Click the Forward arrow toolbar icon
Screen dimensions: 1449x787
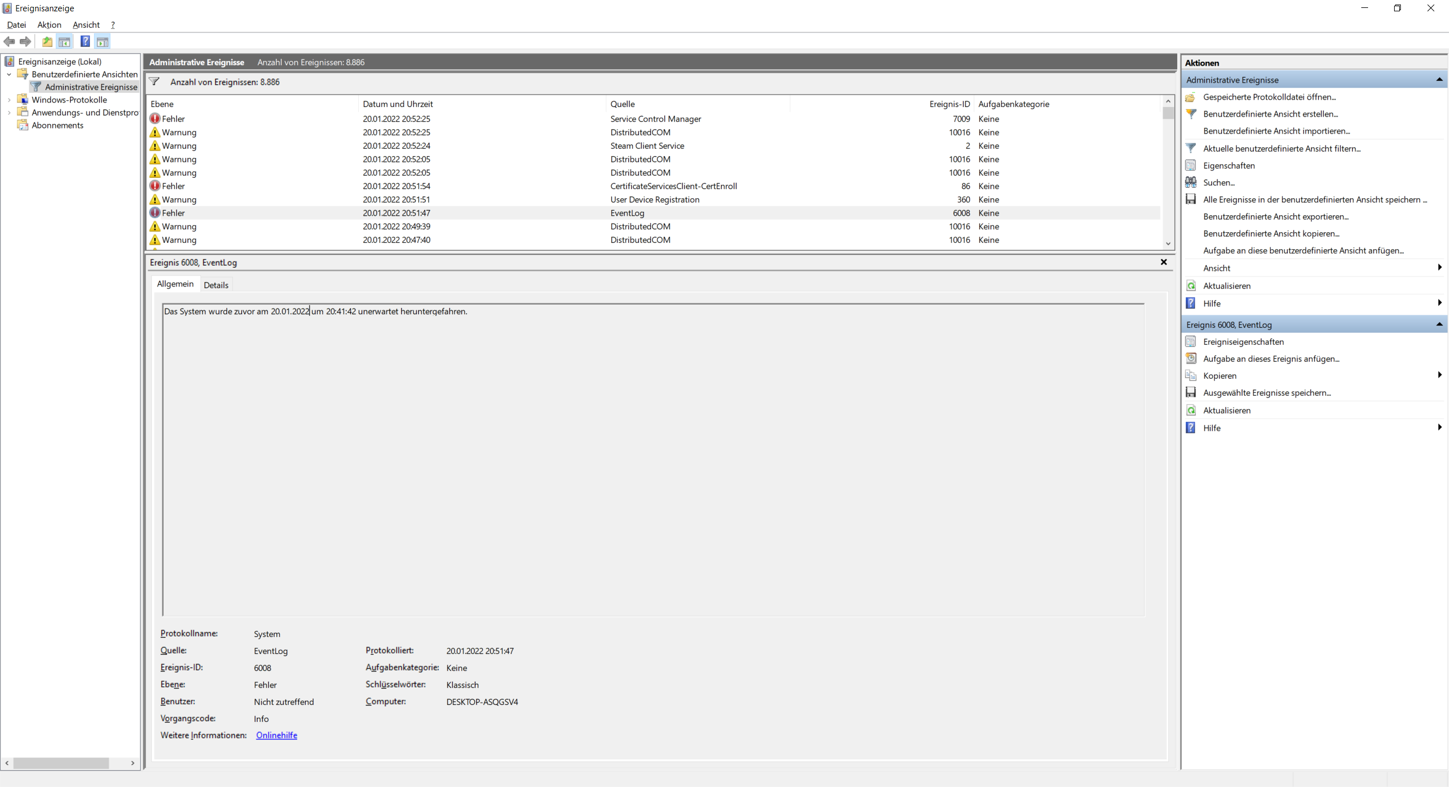[25, 41]
